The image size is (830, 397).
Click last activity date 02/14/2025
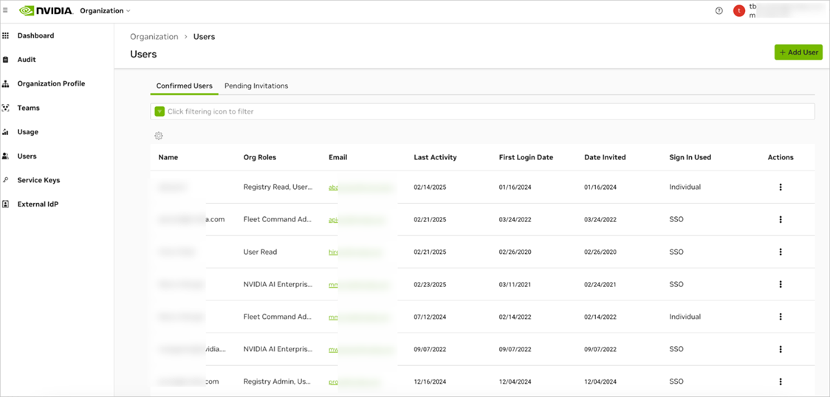(x=430, y=187)
